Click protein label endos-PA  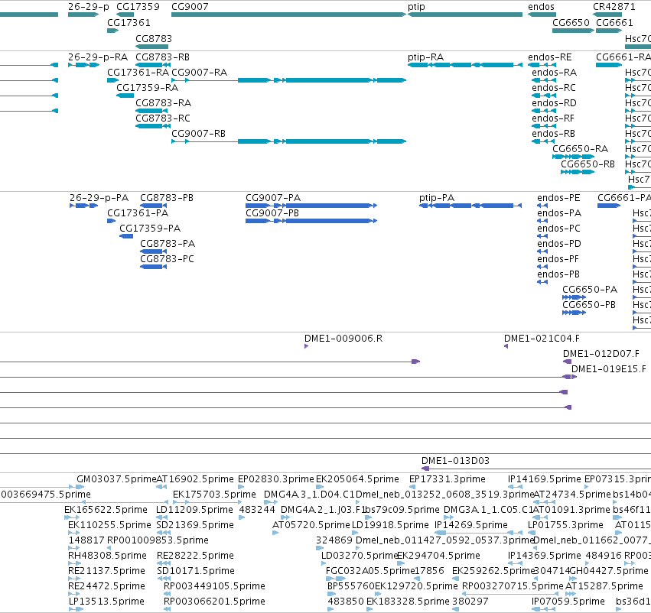coord(559,213)
